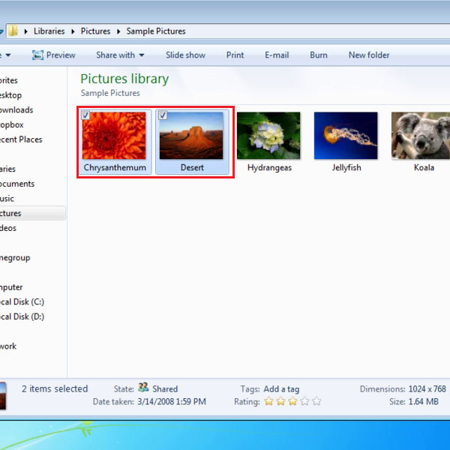Click the Dimensions value 1024 x 768
This screenshot has height=450, width=450.
pyautogui.click(x=427, y=388)
